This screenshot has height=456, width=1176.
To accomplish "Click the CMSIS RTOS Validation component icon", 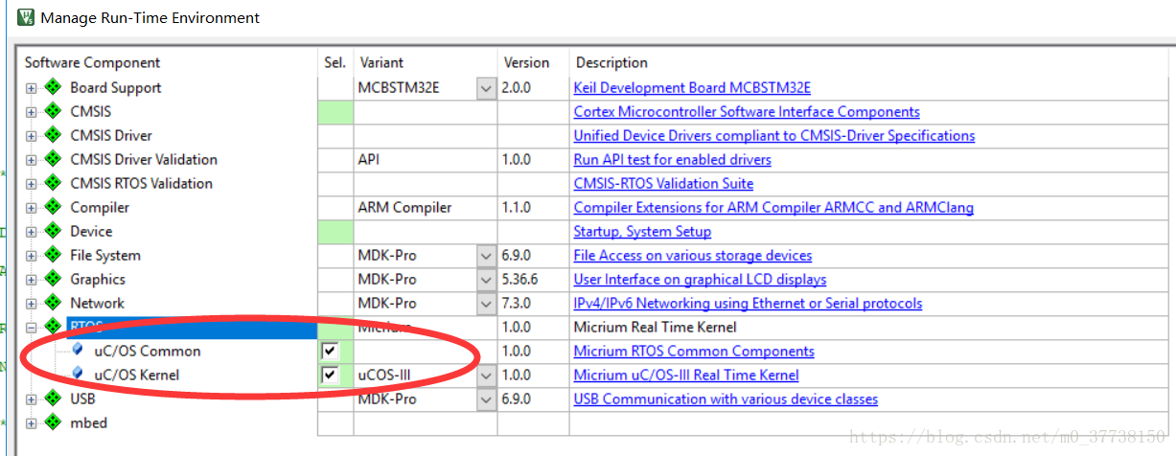I will pyautogui.click(x=53, y=183).
